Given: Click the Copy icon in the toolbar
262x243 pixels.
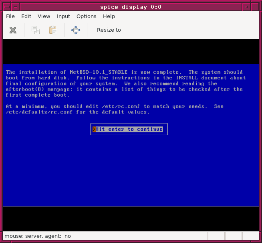Looking at the screenshot, I should [x=36, y=30].
